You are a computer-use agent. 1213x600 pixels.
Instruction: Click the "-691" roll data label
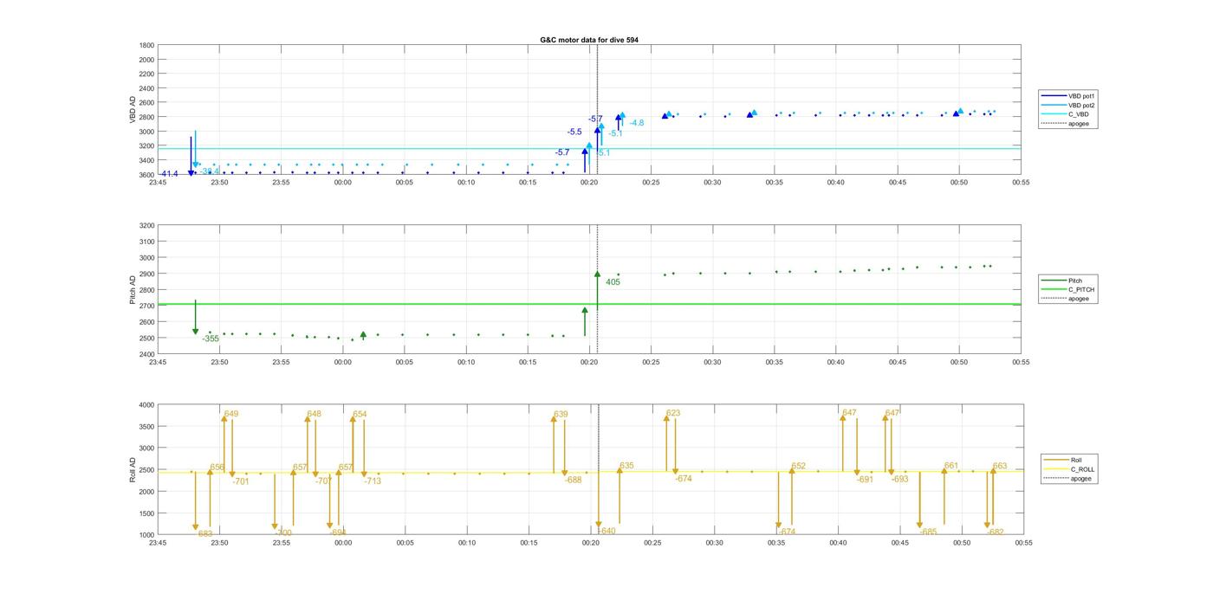pyautogui.click(x=865, y=479)
